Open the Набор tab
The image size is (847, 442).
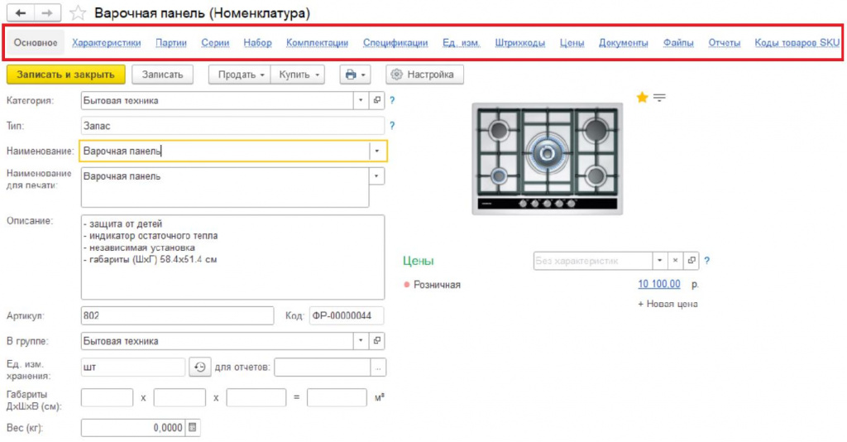[x=258, y=43]
